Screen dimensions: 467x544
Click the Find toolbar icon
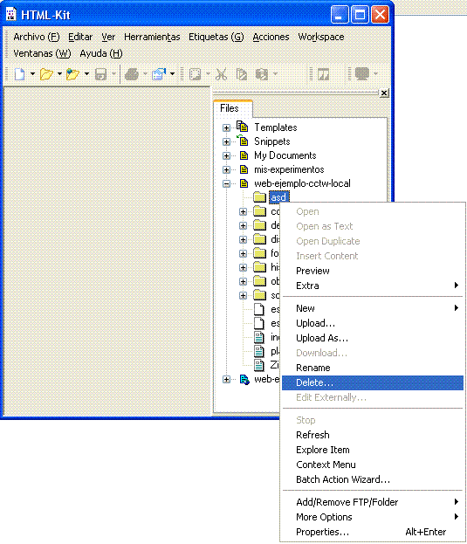pos(324,74)
